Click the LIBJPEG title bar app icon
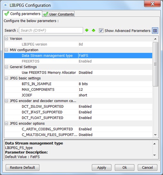The height and width of the screenshot is (175, 163). pyautogui.click(x=5, y=5)
